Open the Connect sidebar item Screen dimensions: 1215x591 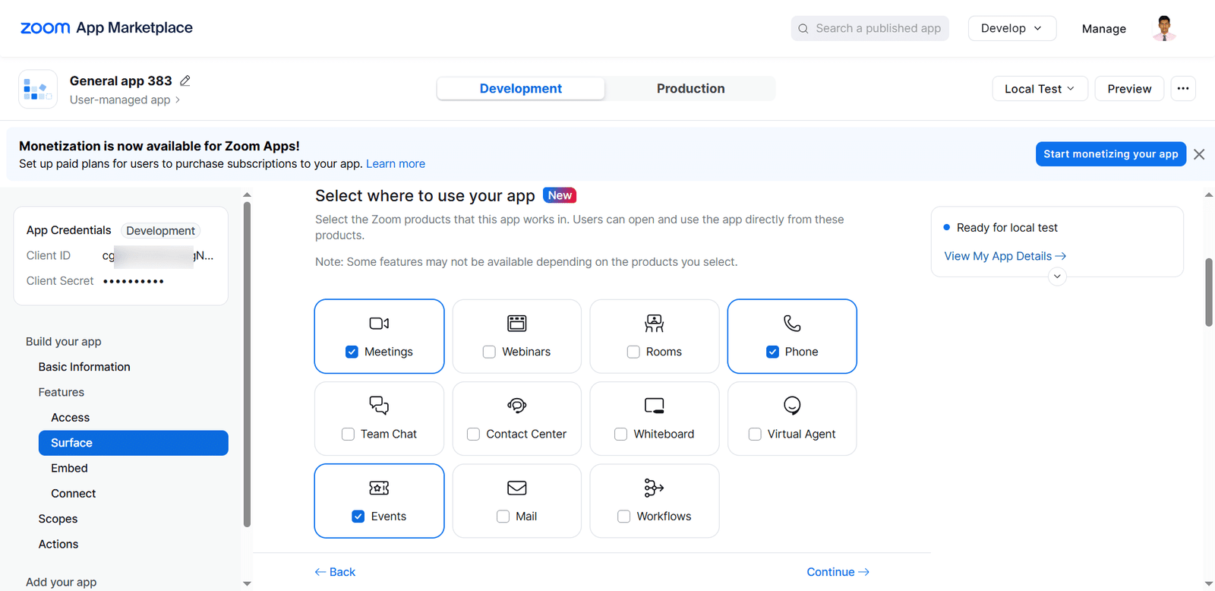tap(73, 494)
